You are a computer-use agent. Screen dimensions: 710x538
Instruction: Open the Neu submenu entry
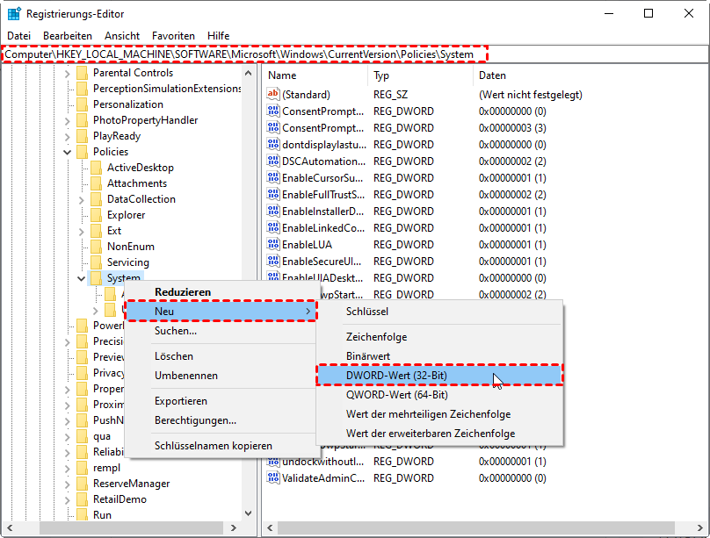pos(220,311)
